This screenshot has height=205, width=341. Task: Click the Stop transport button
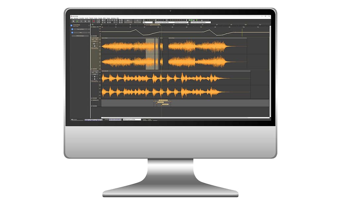click(x=81, y=21)
